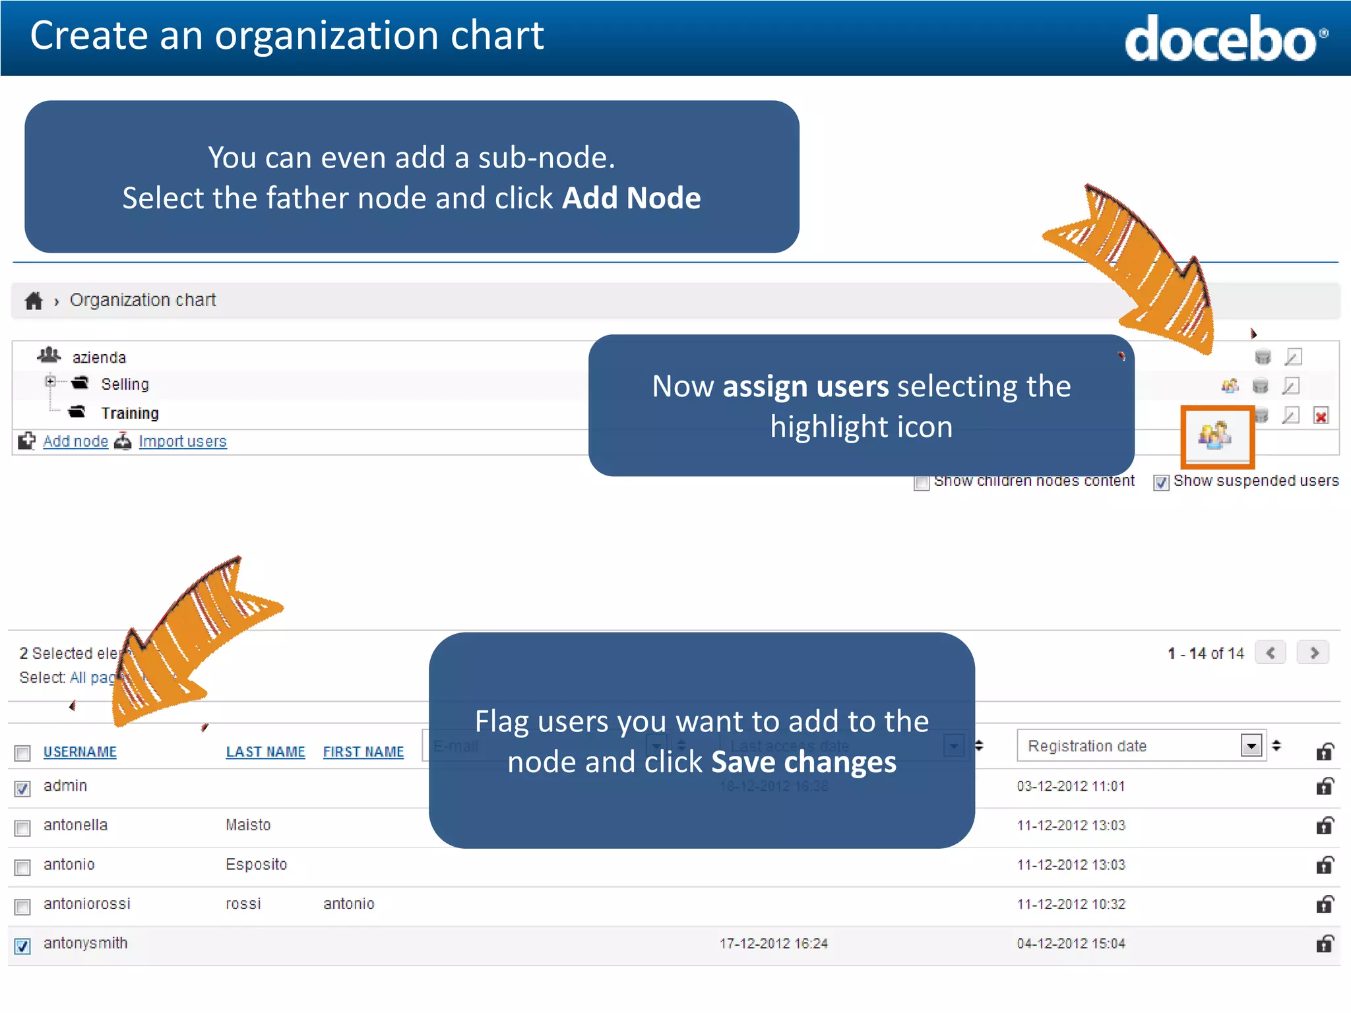The image size is (1351, 1013).
Task: Open database fields icon for azienda row
Action: coord(1263,357)
